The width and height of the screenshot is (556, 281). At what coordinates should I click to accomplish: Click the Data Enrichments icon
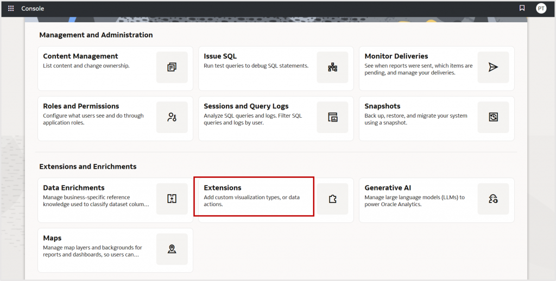point(172,199)
